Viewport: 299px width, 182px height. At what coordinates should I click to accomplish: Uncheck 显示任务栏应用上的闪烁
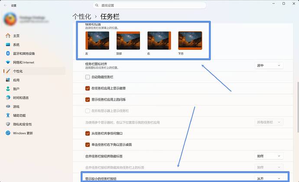point(88,100)
